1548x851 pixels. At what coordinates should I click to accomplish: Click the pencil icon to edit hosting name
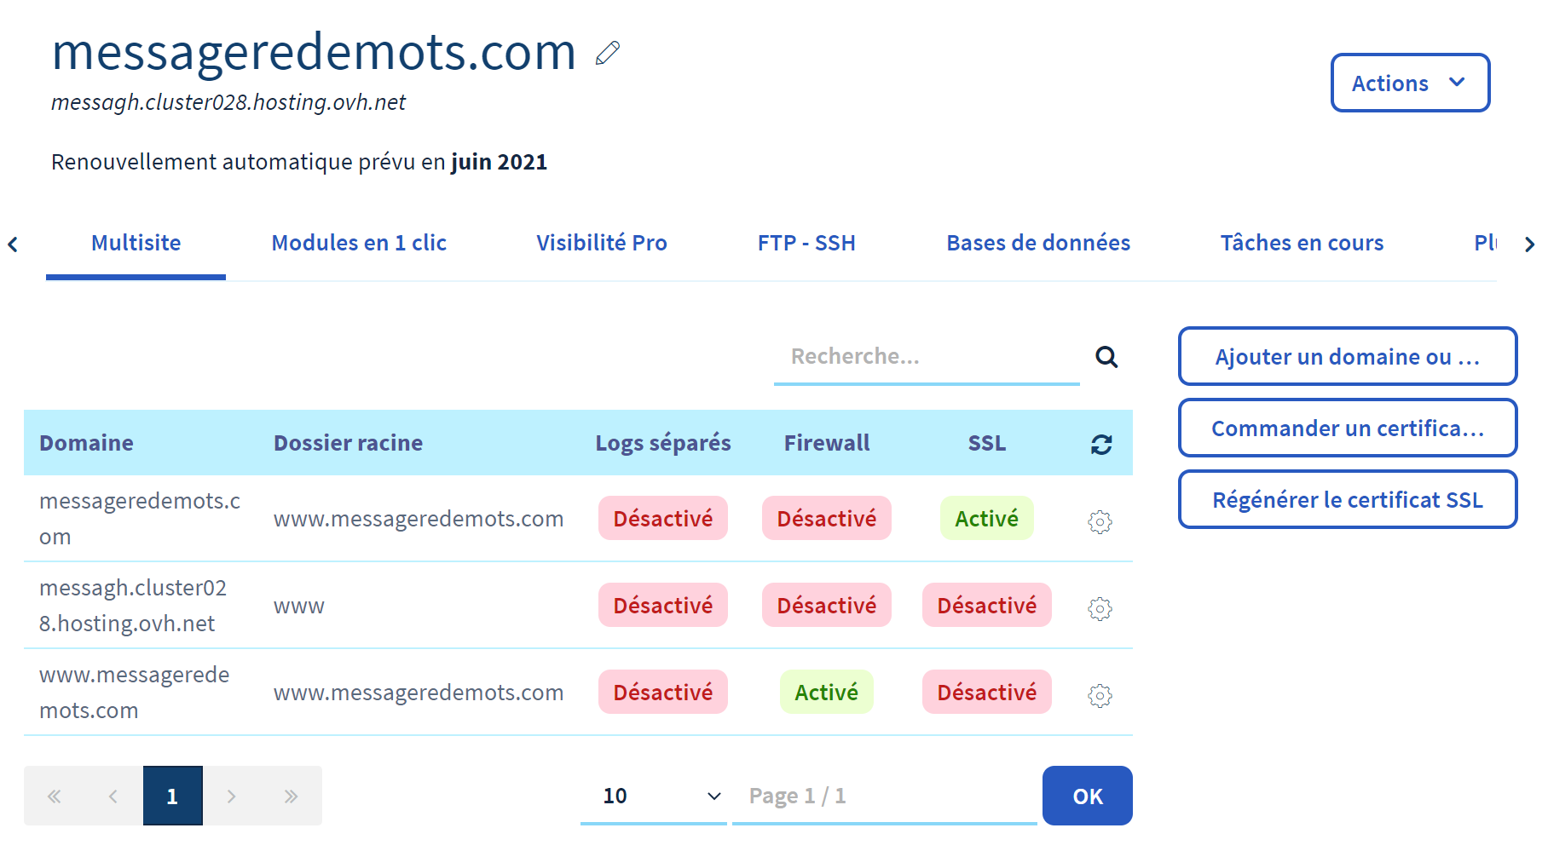click(608, 54)
